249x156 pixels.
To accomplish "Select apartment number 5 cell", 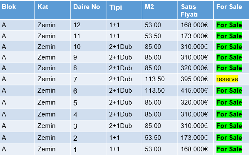I will 88,102.
